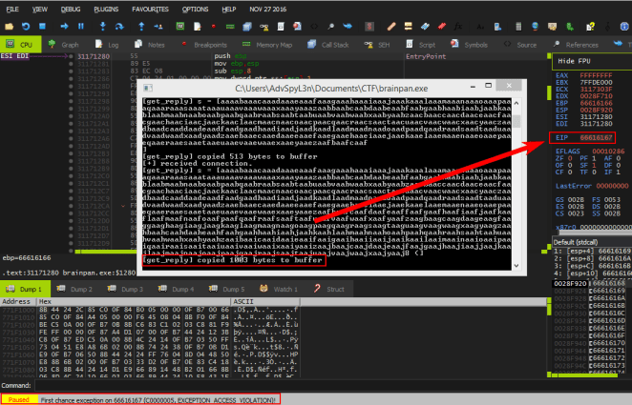The width and height of the screenshot is (632, 405).
Task: Stop debugging with the blue square icon
Action: [42, 26]
